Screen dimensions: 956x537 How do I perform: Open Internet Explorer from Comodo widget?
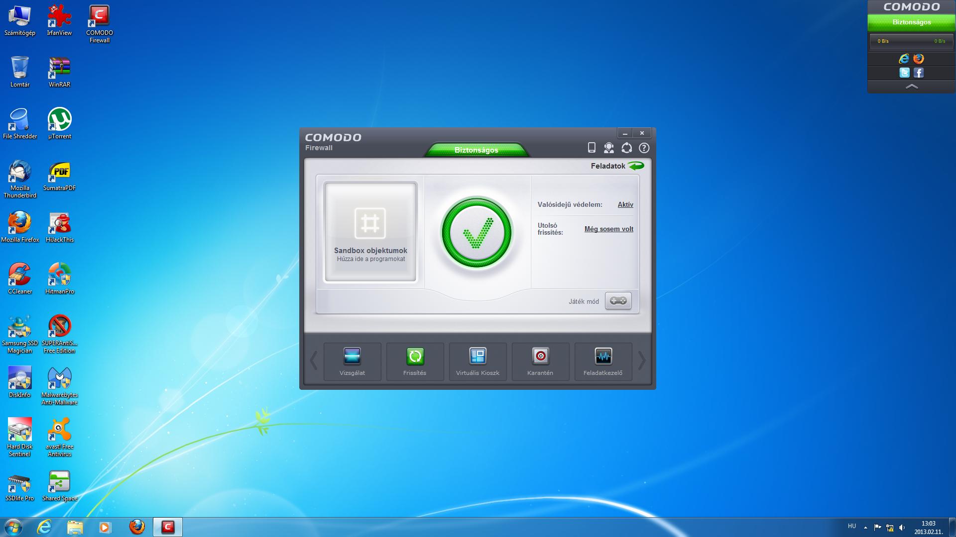(x=904, y=59)
